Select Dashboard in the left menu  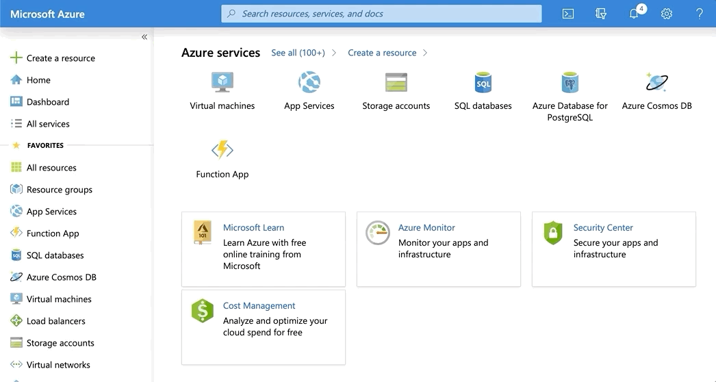click(x=47, y=102)
